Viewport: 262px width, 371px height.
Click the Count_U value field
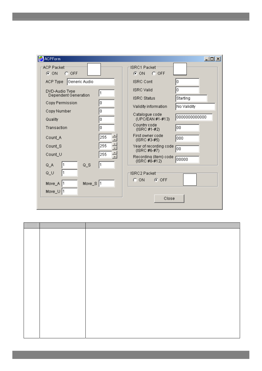(105, 155)
